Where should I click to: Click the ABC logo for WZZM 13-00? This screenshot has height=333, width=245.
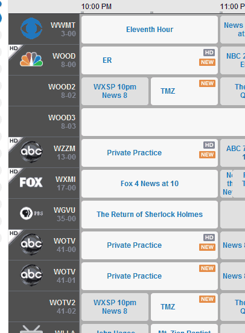(x=31, y=152)
